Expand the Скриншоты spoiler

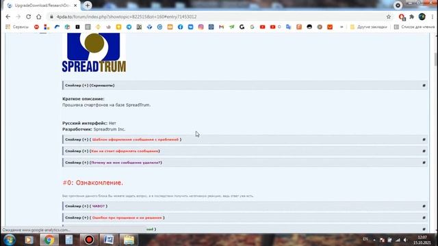tap(245, 85)
